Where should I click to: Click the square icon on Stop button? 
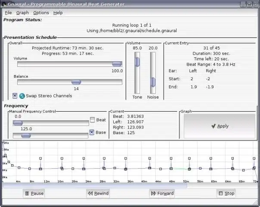pos(221,193)
